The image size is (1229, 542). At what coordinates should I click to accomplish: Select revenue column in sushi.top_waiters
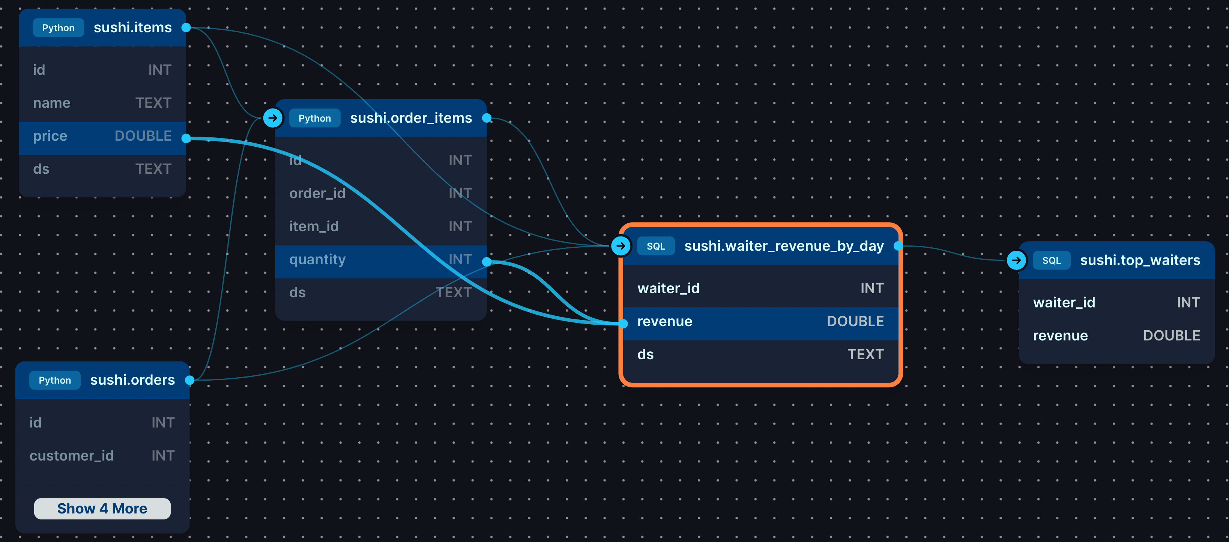(1116, 336)
